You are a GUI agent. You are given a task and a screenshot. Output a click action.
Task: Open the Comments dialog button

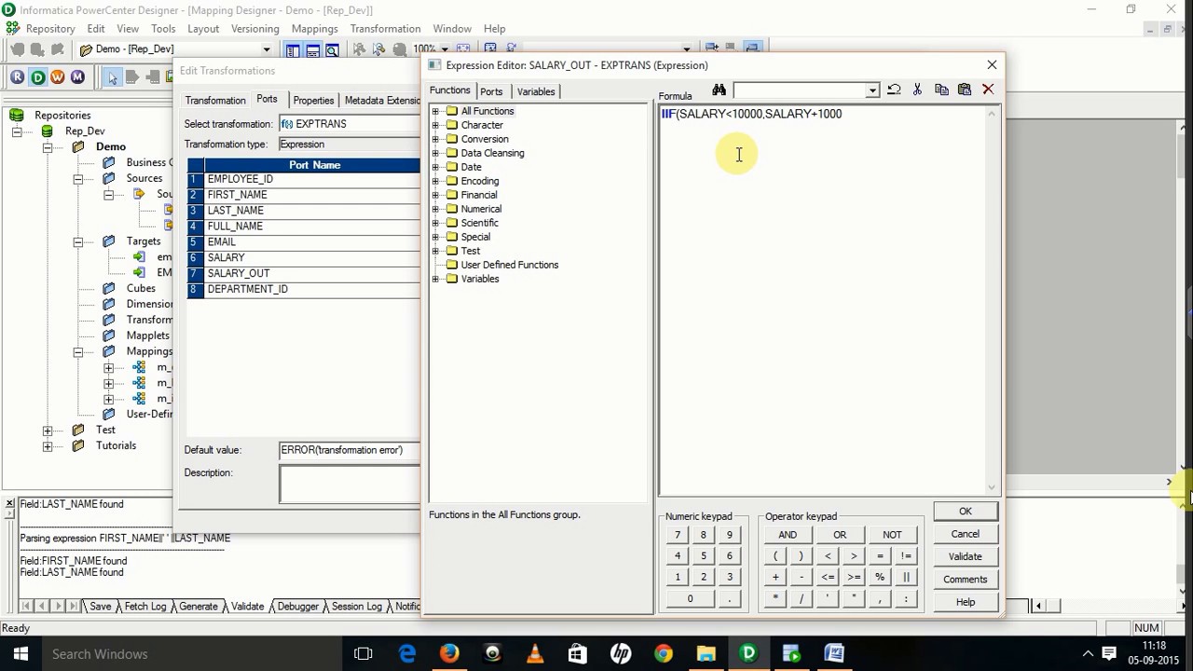(x=965, y=579)
